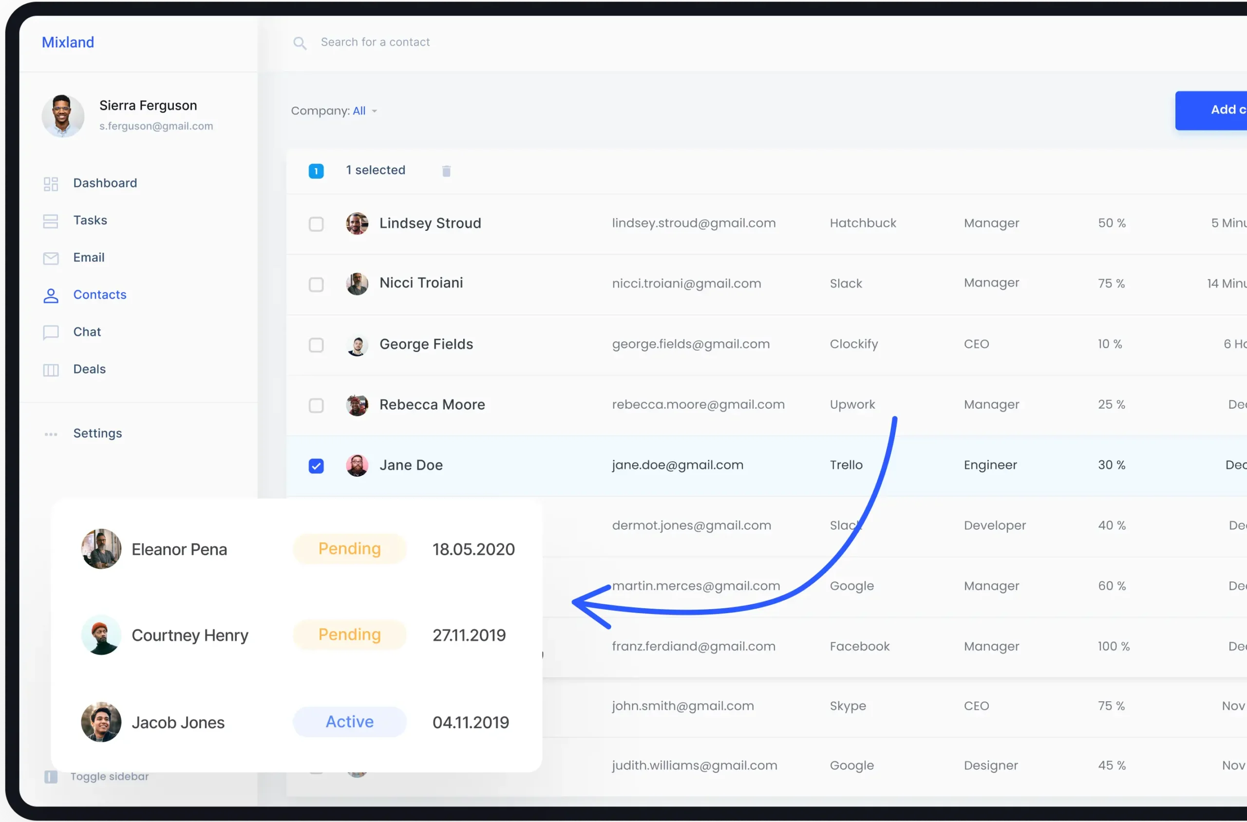
Task: Click the Toggle sidebar icon
Action: [x=50, y=776]
